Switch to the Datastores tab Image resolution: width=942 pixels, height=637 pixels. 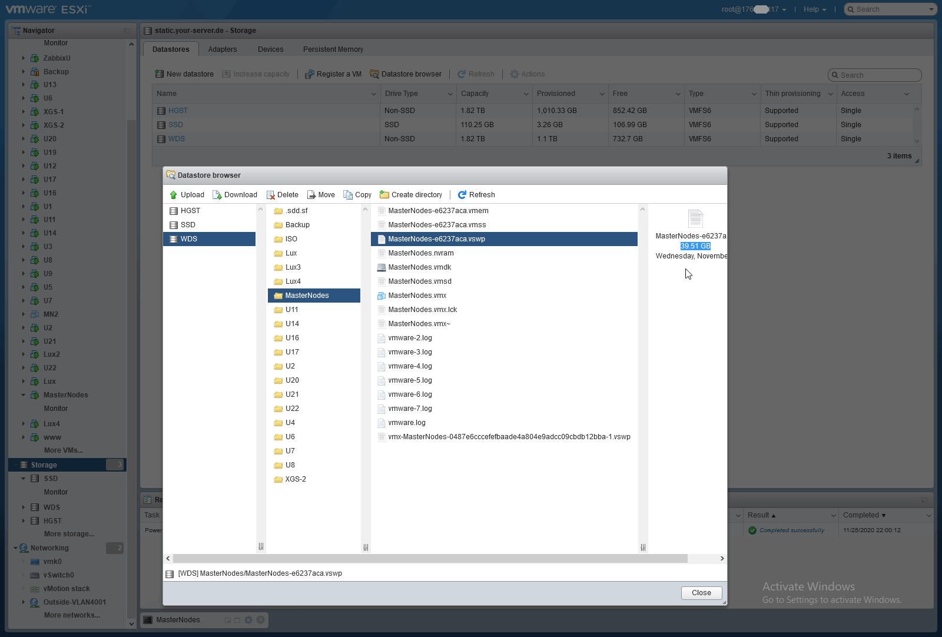click(x=171, y=49)
